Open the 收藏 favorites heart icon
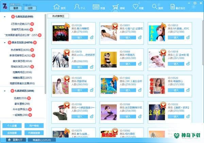The image size is (204, 143). [x=135, y=6]
